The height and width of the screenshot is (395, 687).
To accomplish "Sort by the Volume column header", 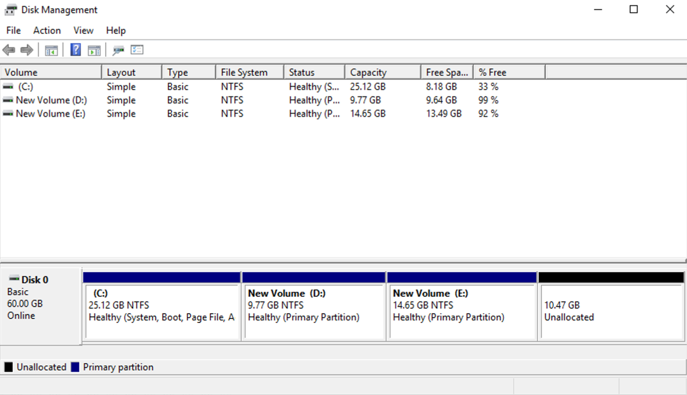I will [51, 72].
